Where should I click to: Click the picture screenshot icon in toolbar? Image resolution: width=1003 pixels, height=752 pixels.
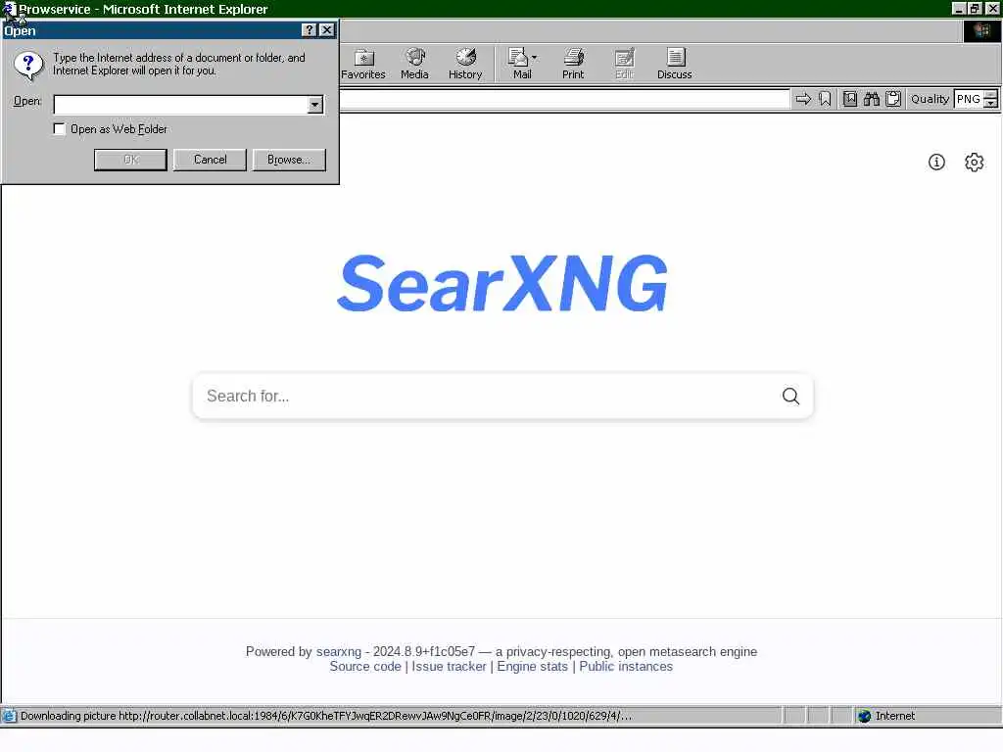coord(850,99)
